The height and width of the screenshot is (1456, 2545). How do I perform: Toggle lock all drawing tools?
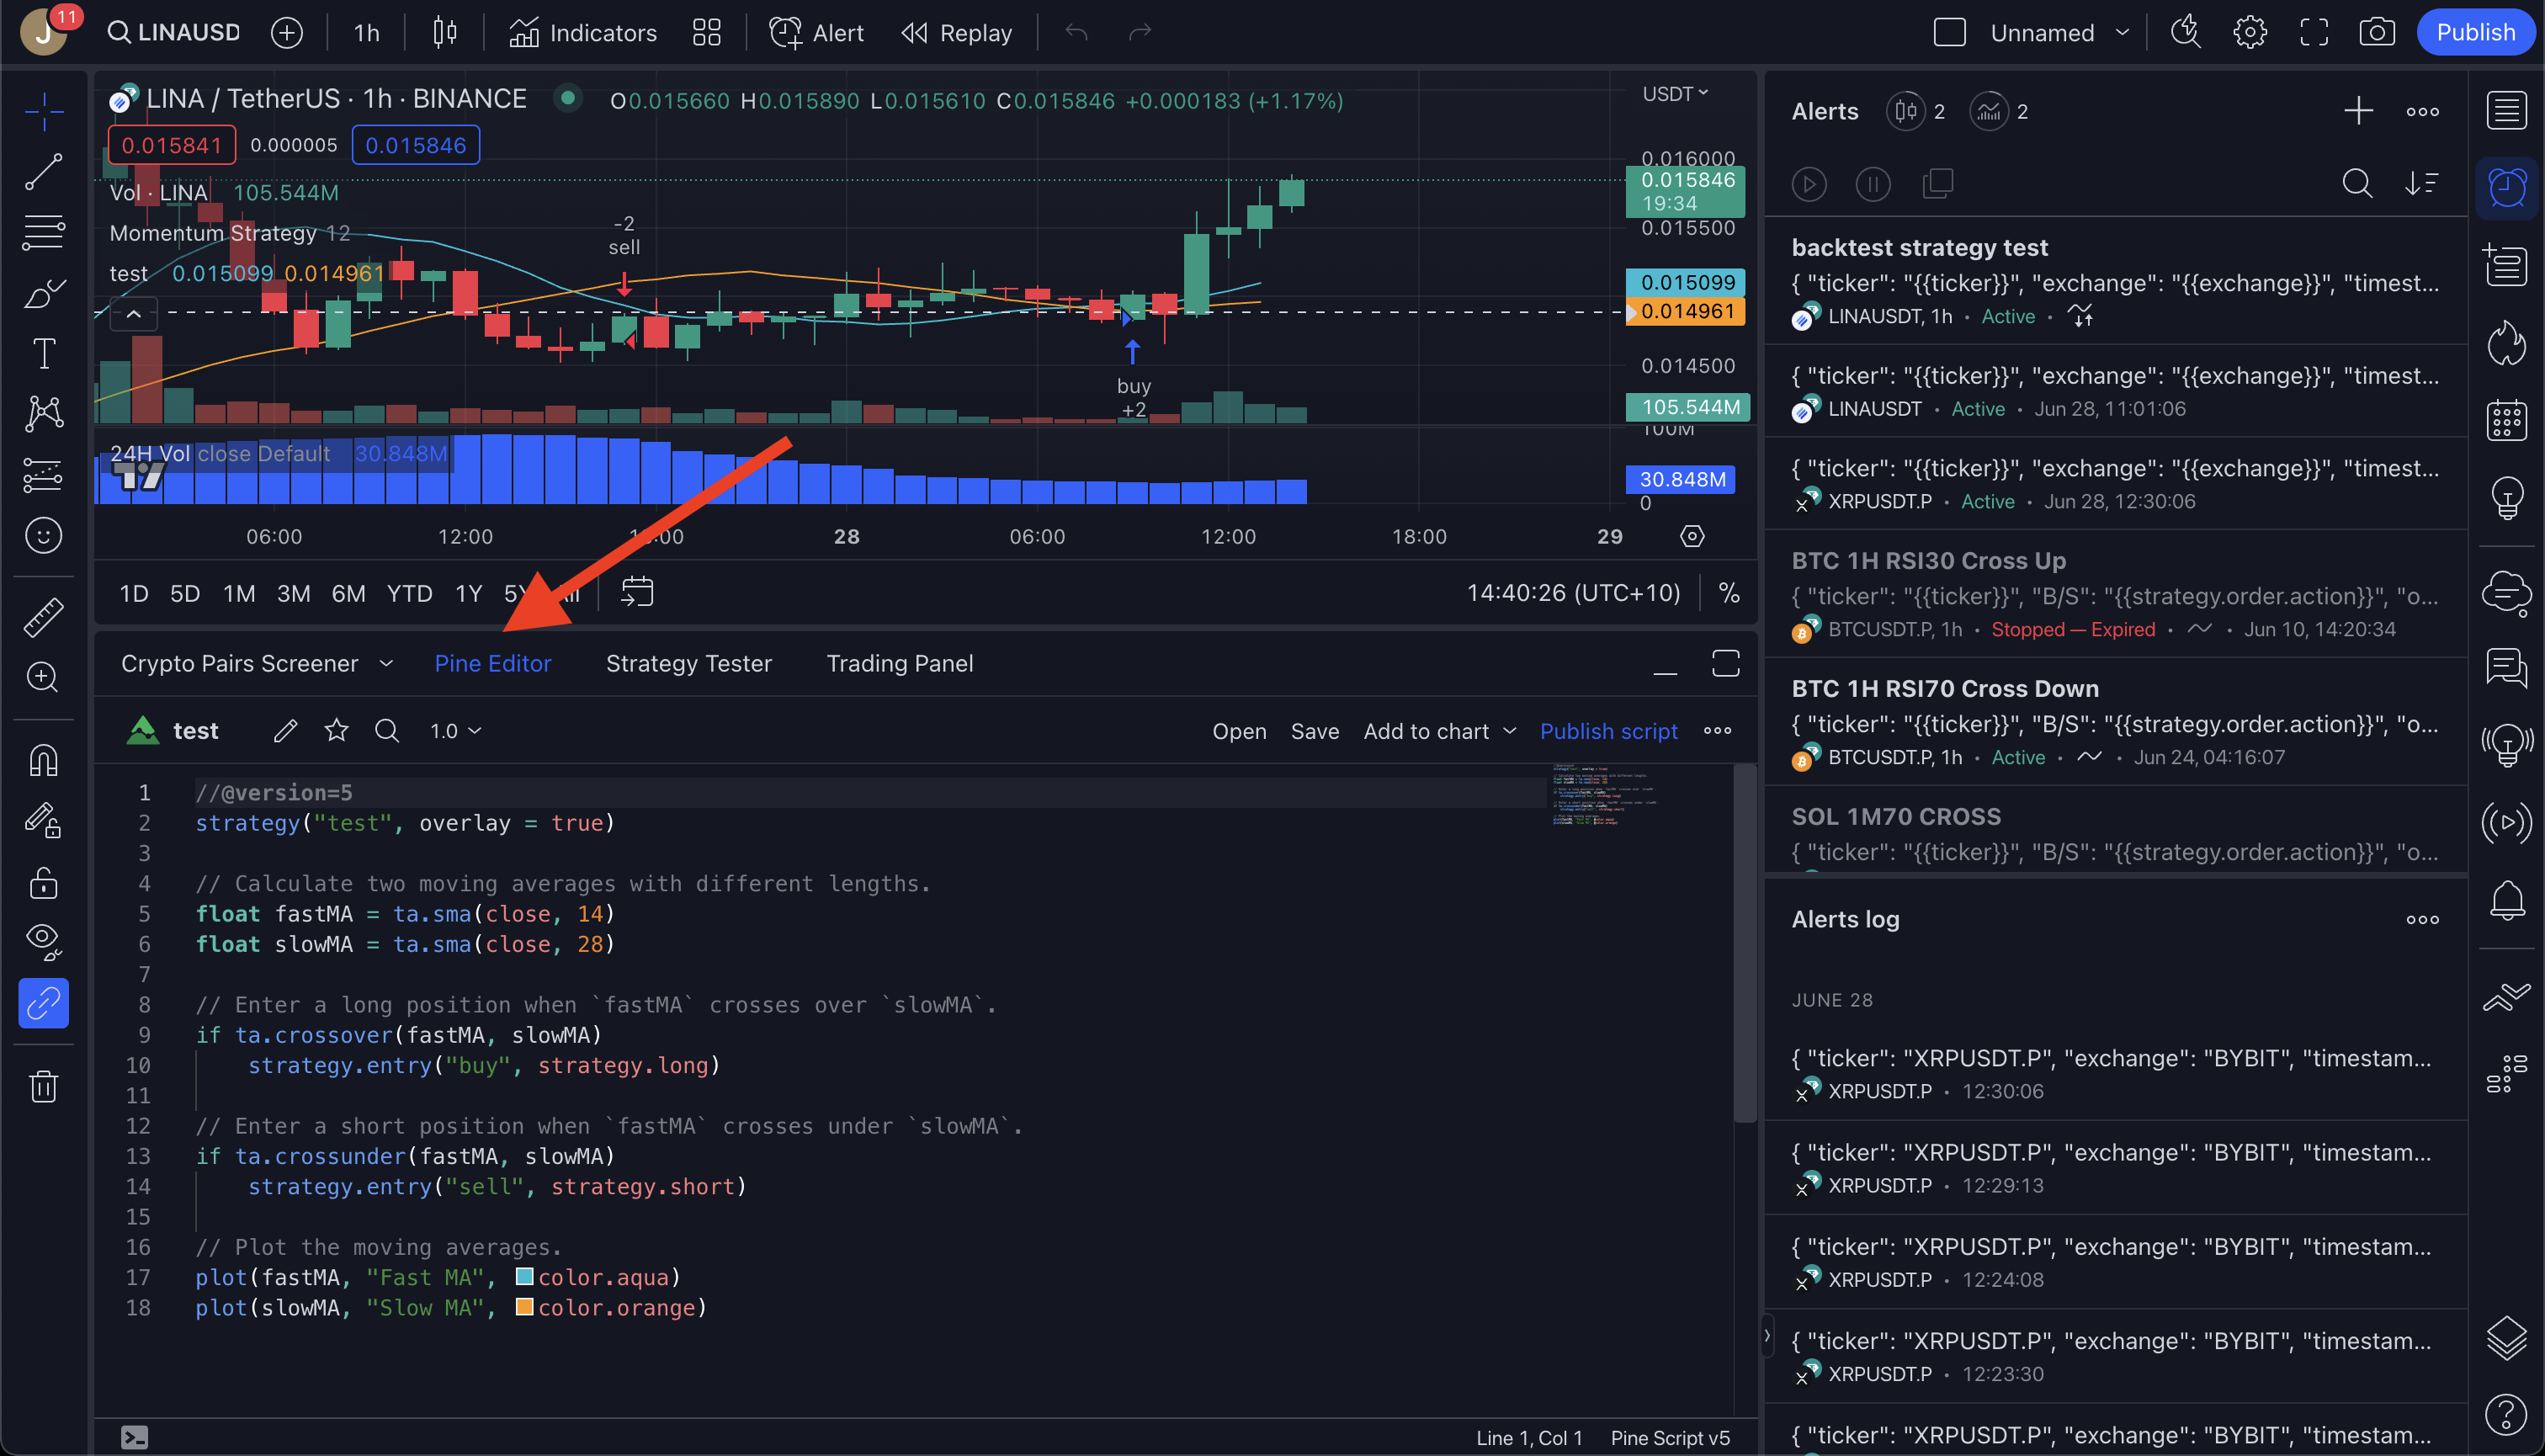tap(44, 882)
